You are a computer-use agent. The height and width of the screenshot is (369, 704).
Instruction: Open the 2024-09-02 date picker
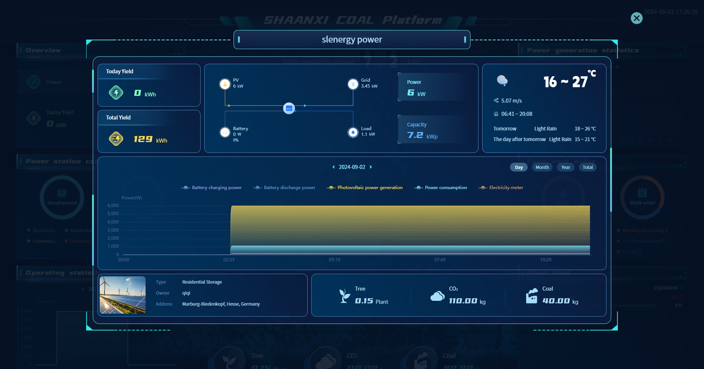(352, 167)
